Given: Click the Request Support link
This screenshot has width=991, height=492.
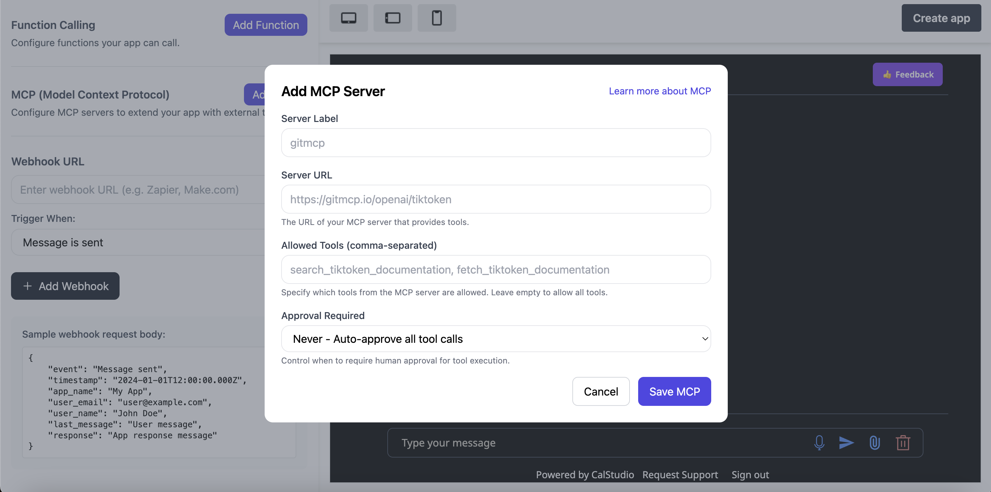Looking at the screenshot, I should 680,474.
